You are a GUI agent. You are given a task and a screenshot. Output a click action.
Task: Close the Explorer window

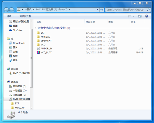(x=147, y=3)
